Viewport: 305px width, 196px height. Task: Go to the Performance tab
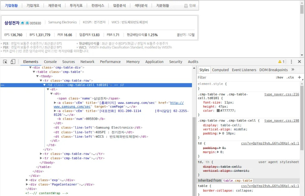110,62
